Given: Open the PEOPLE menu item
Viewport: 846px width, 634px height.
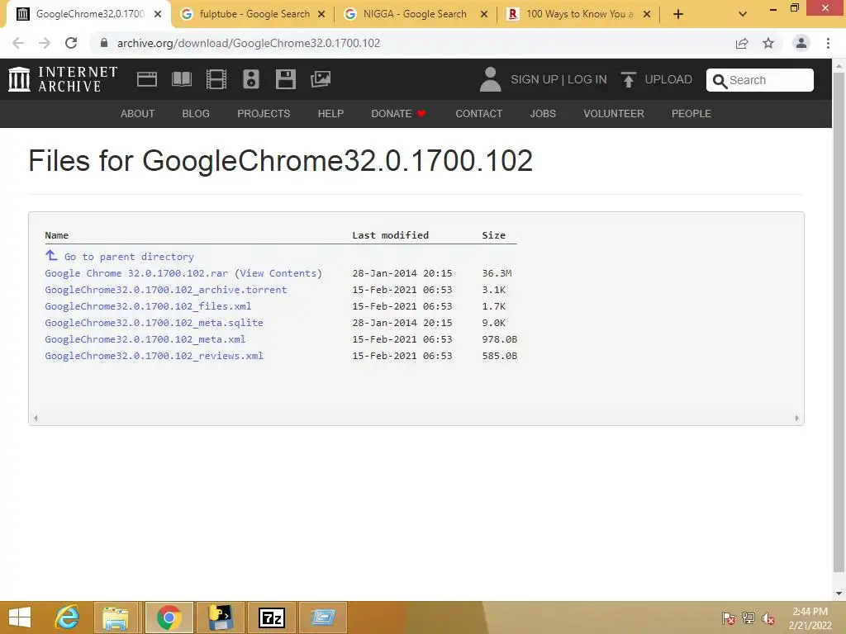Looking at the screenshot, I should (692, 114).
